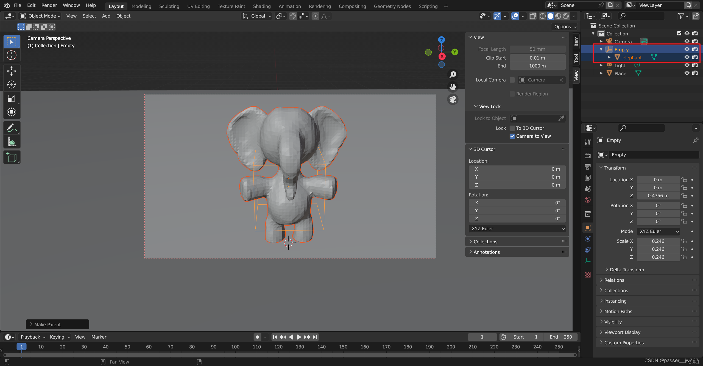The height and width of the screenshot is (366, 703).
Task: Enable Camera to View lock checkbox
Action: point(512,136)
